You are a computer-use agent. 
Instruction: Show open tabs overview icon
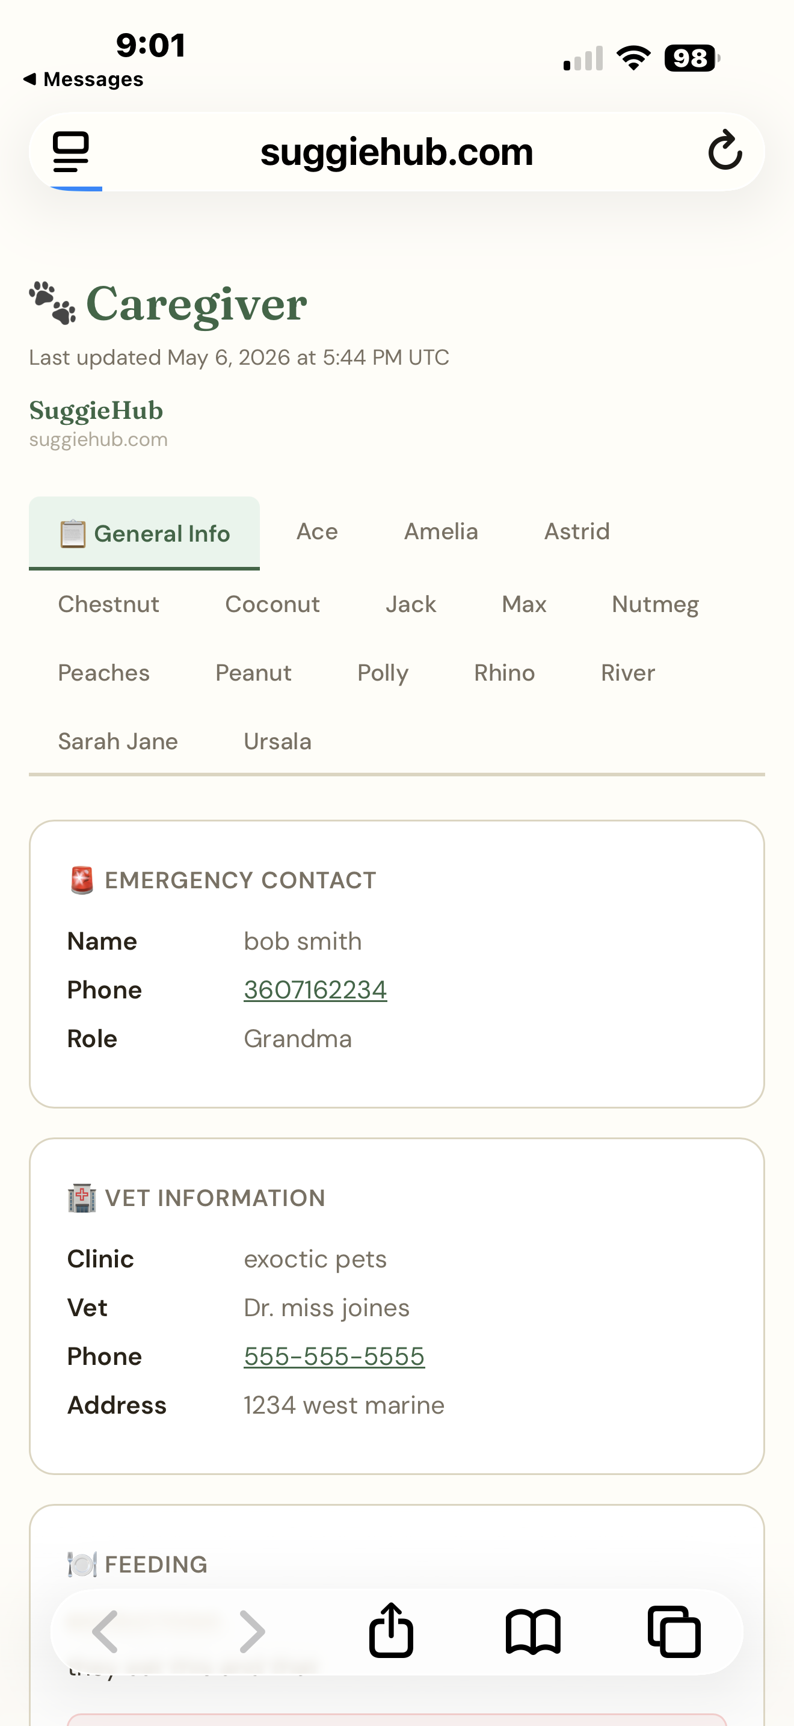674,1632
